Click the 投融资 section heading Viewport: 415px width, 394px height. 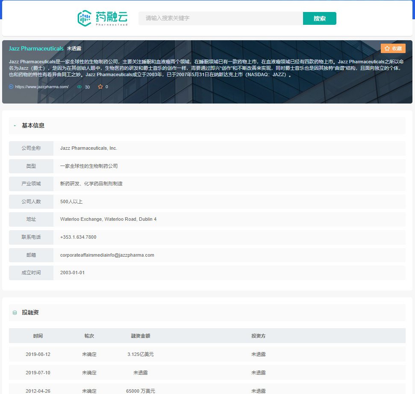click(x=30, y=313)
